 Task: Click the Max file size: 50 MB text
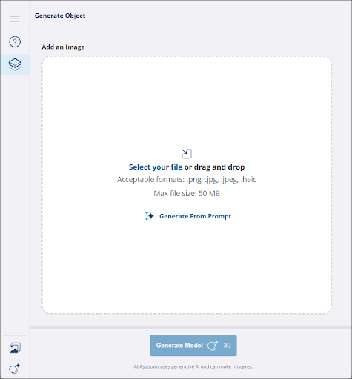point(187,193)
